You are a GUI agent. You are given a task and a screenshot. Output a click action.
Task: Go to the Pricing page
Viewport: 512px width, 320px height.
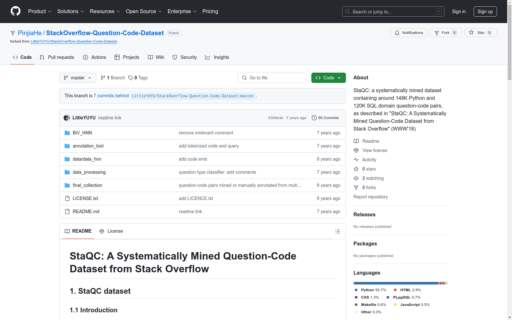(210, 12)
